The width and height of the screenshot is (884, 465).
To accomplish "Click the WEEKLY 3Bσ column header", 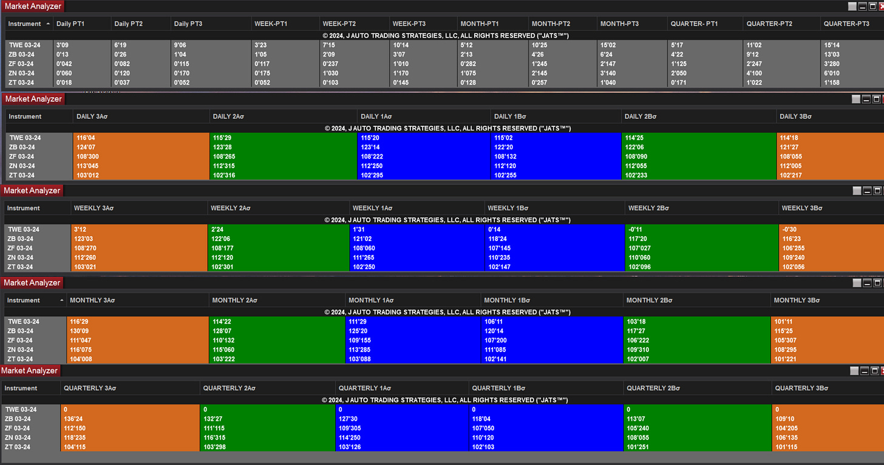I will pyautogui.click(x=831, y=208).
